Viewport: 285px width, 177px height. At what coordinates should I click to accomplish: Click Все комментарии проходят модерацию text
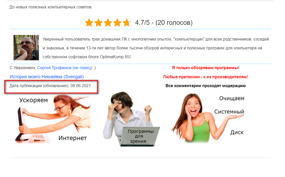point(205,86)
